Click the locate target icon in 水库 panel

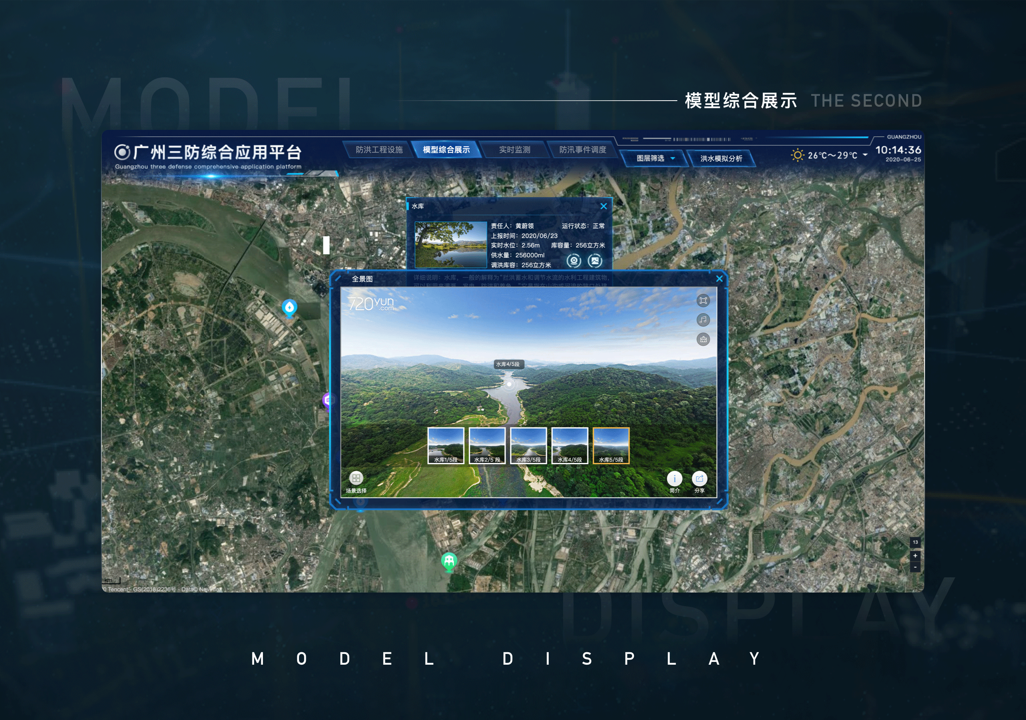click(574, 260)
